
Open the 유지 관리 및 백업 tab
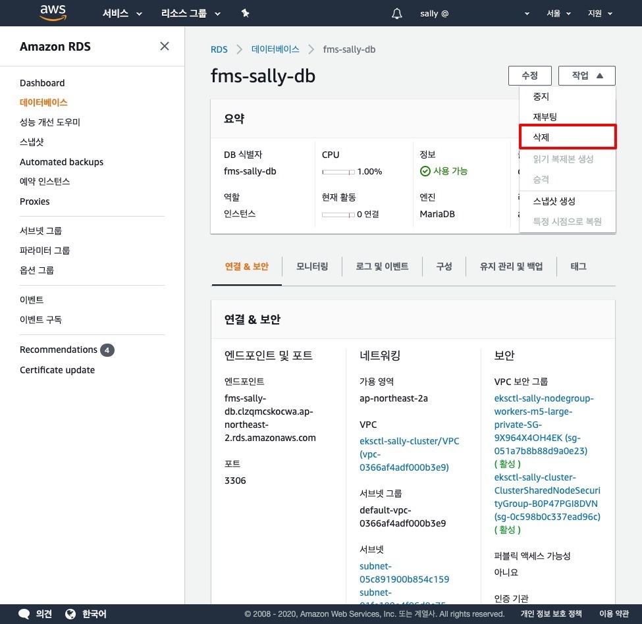511,267
